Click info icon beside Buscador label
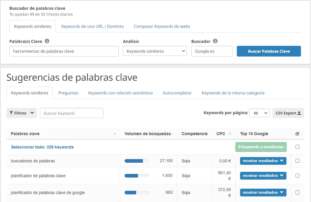Screen dimensions: 311x202 click(215, 41)
